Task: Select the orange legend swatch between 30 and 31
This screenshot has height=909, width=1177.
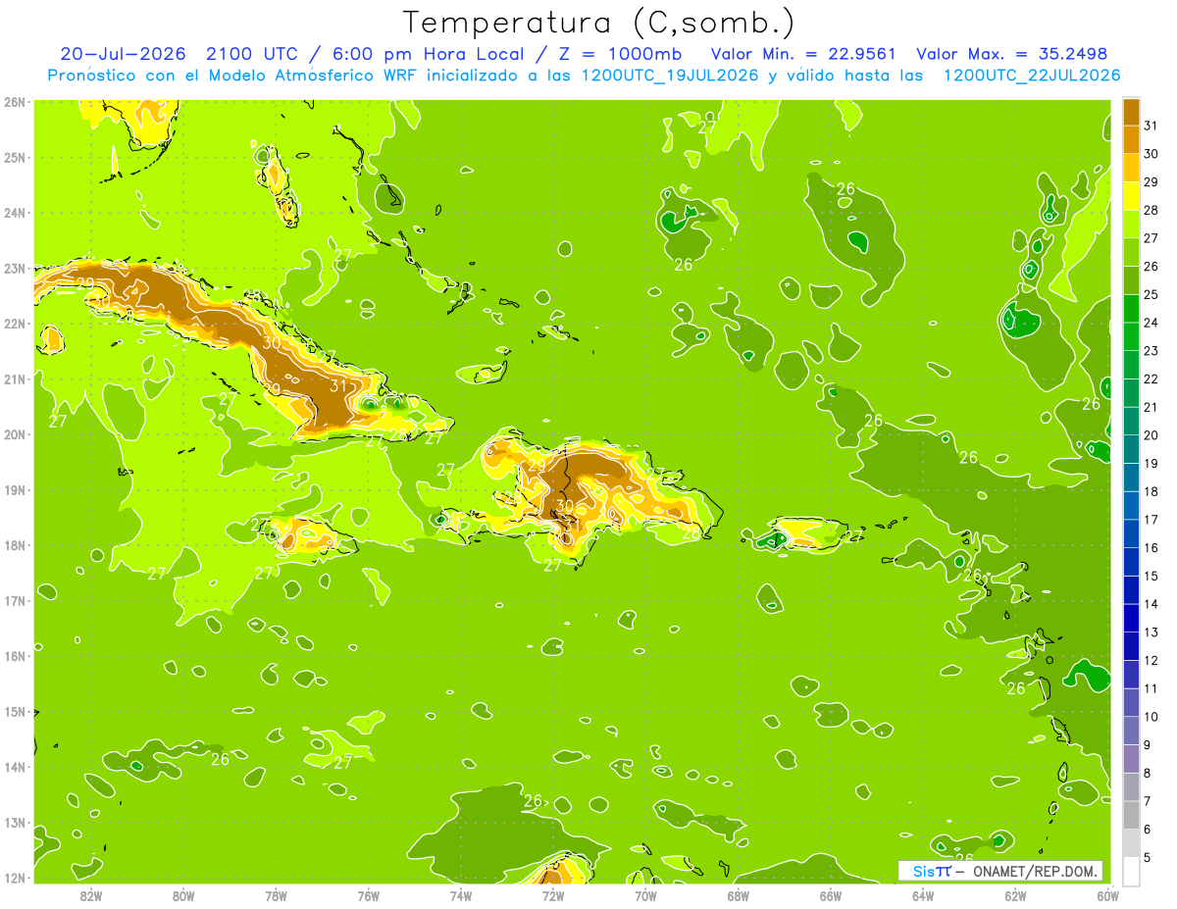Action: pyautogui.click(x=1131, y=139)
